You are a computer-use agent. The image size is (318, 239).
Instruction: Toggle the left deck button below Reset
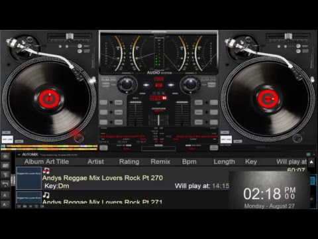pyautogui.click(x=79, y=51)
